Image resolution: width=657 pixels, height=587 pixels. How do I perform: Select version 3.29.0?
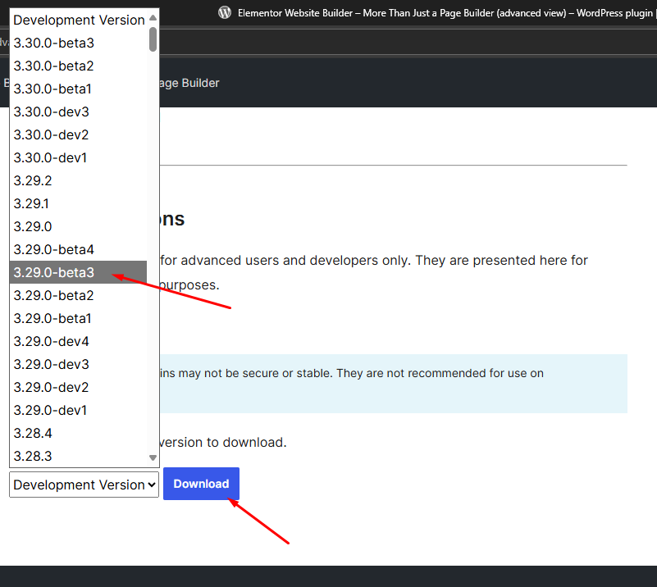[x=79, y=226]
